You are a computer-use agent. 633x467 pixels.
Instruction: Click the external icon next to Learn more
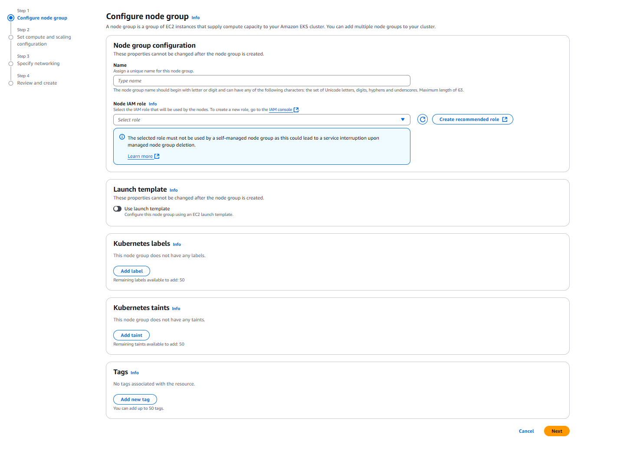click(157, 156)
